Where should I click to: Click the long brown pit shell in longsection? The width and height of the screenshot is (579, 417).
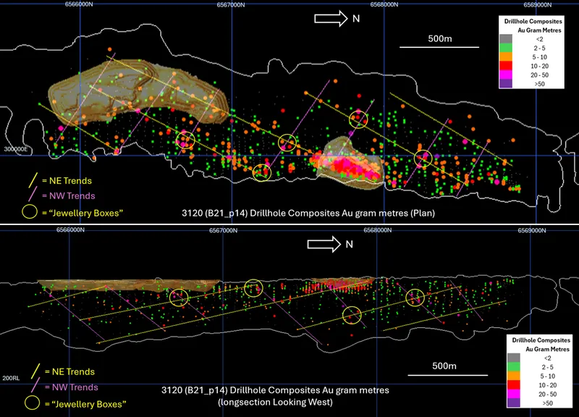[x=130, y=285]
